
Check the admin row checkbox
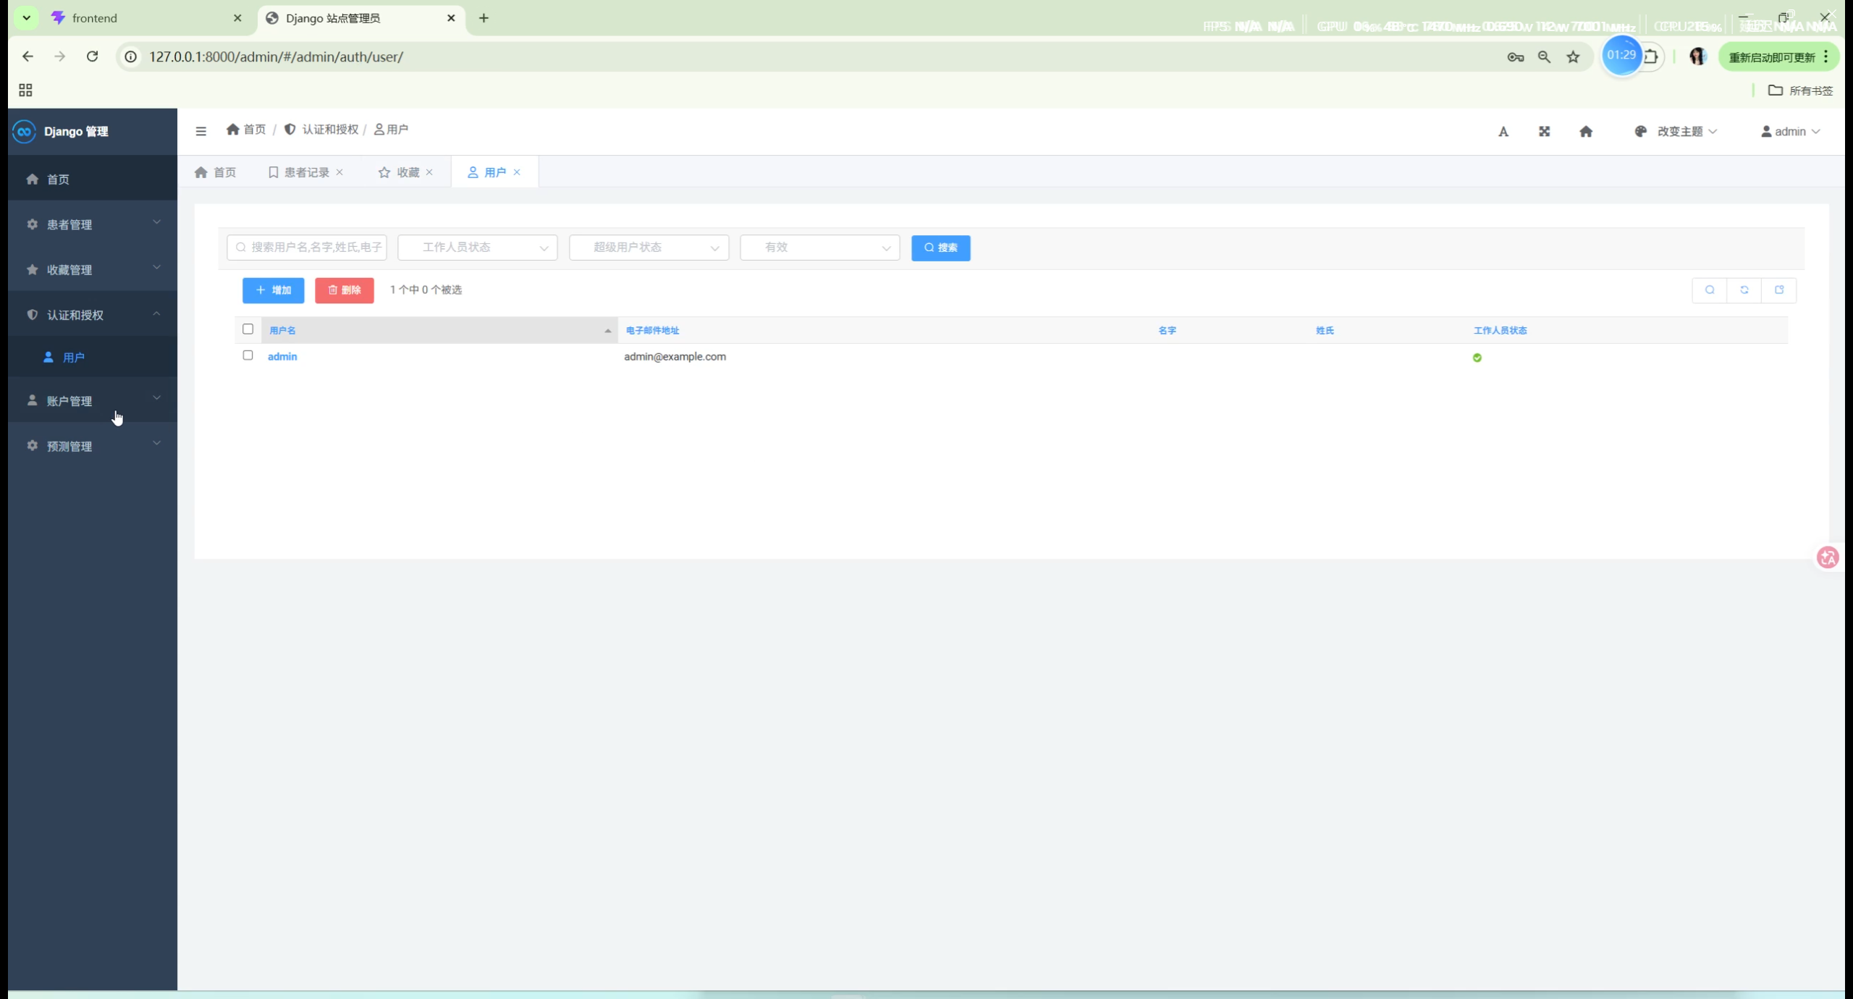click(x=248, y=355)
